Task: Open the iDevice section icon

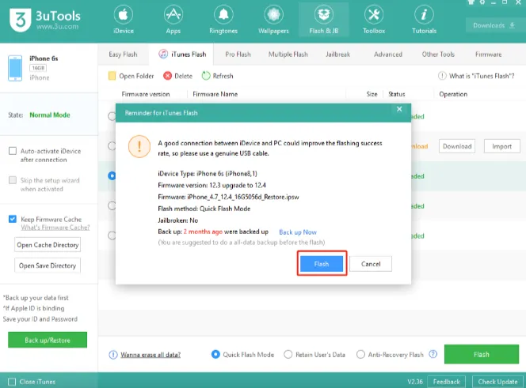Action: [x=122, y=16]
